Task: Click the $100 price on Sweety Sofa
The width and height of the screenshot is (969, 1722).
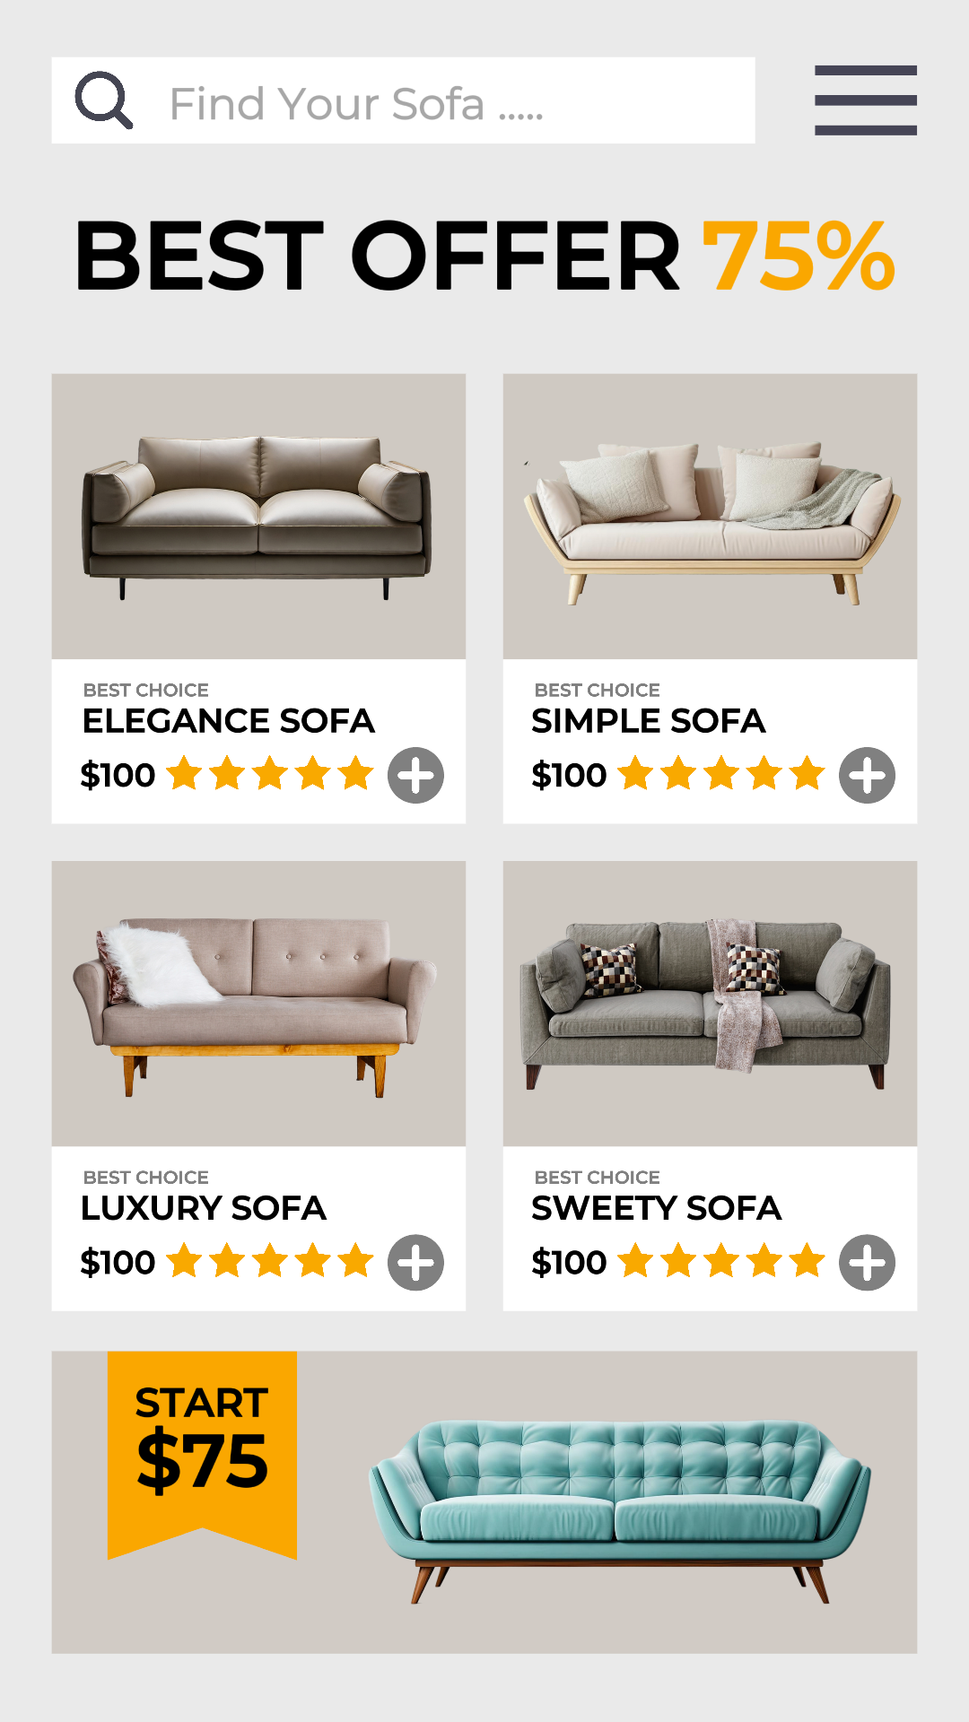Action: coord(567,1262)
